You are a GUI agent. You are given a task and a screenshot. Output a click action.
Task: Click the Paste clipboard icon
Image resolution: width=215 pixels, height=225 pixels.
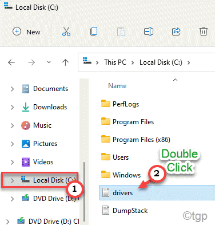121,31
